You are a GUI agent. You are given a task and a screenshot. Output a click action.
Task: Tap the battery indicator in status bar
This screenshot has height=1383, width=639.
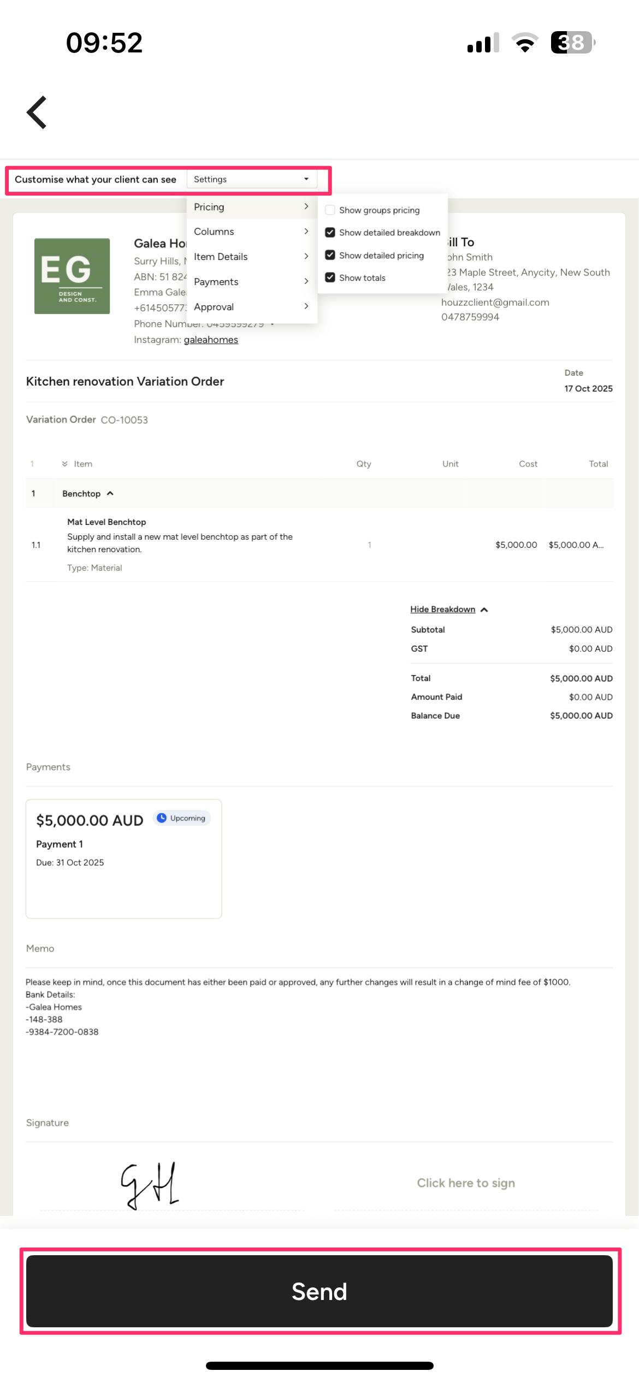573,43
